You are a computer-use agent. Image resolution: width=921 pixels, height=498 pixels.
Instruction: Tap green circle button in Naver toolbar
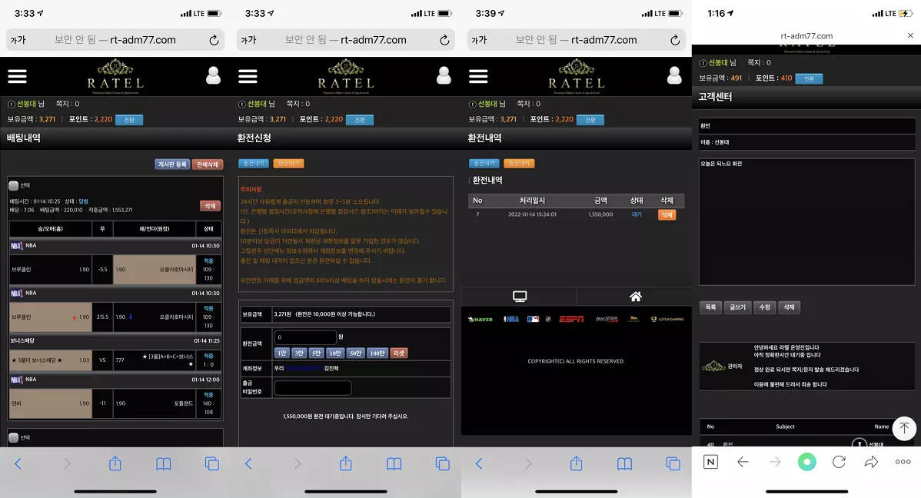point(806,462)
